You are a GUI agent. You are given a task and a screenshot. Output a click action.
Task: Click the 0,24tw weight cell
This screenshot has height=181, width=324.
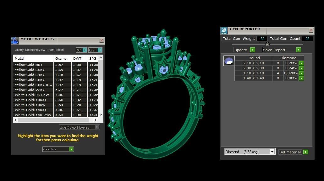(291, 68)
